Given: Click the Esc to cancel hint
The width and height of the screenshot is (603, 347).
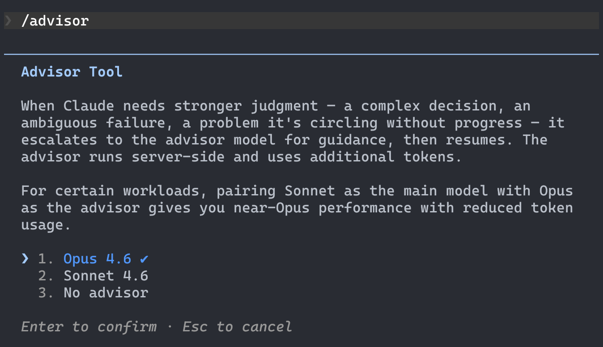Looking at the screenshot, I should point(237,327).
